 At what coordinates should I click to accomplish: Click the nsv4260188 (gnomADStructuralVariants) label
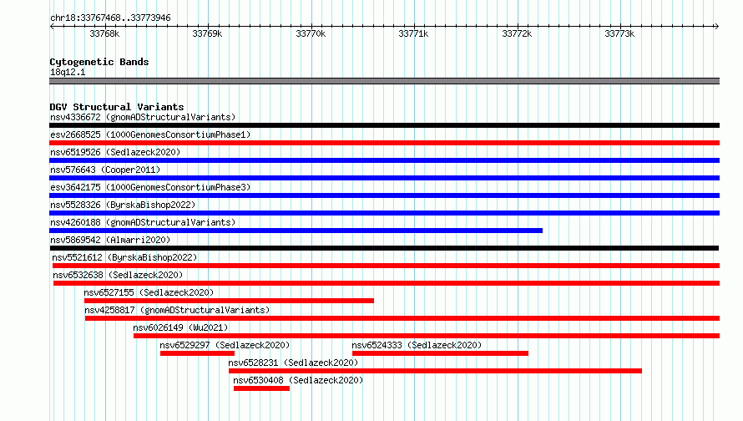pyautogui.click(x=143, y=222)
